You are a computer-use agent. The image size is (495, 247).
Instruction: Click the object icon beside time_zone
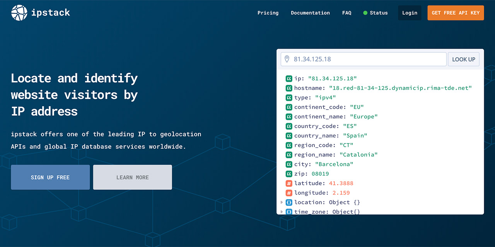pos(289,211)
